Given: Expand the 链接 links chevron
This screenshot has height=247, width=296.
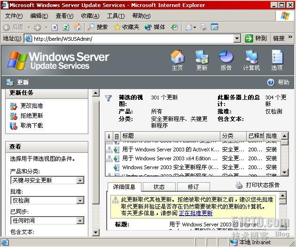Looking at the screenshot, I should tap(290, 37).
